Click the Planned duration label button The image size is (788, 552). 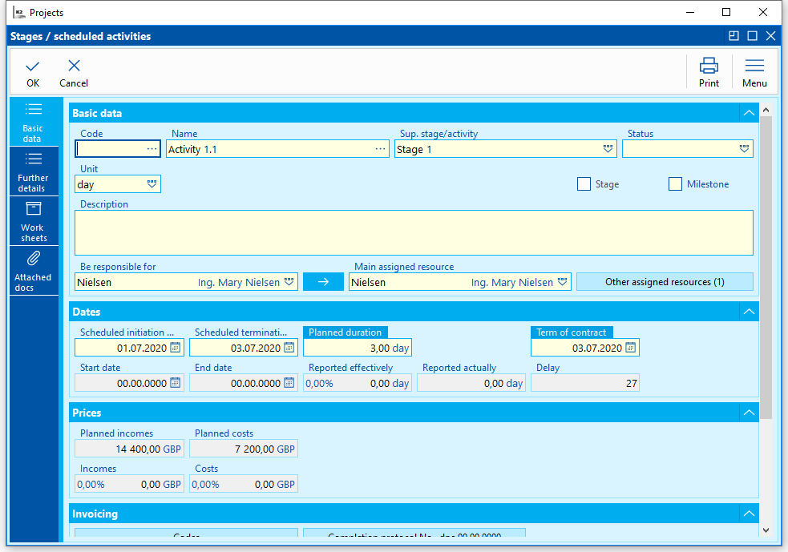point(346,332)
